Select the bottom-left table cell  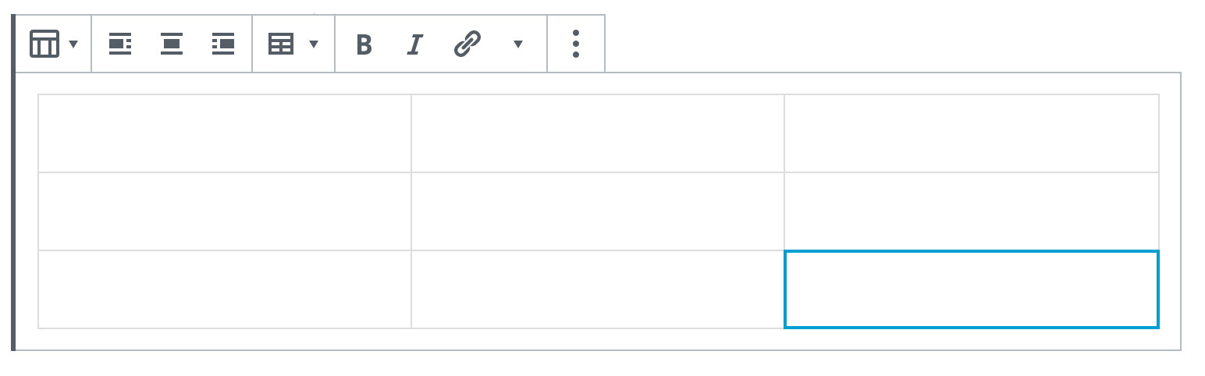(225, 289)
